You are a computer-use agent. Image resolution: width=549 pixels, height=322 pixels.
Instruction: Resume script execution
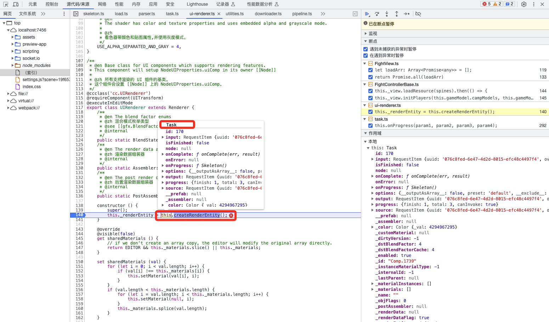pyautogui.click(x=367, y=14)
